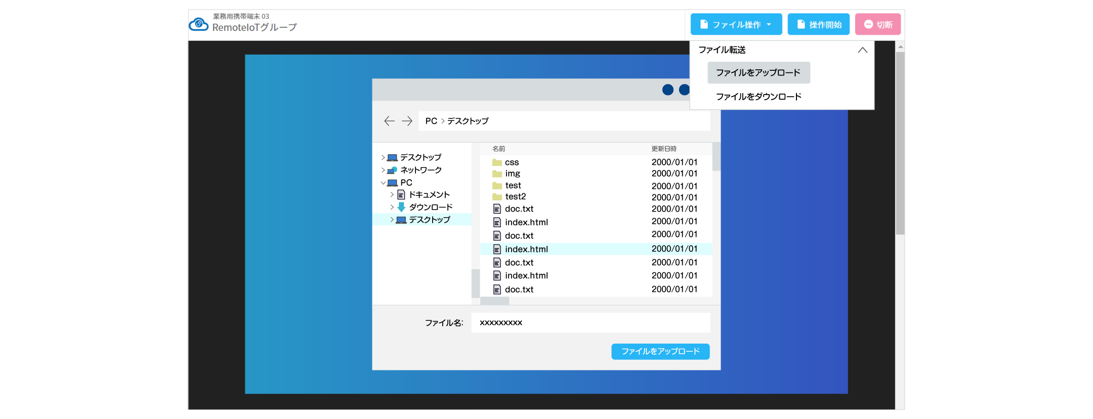Click the 切断 disconnect button

click(877, 24)
